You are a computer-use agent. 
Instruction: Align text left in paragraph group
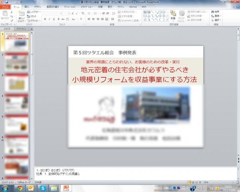89,19
